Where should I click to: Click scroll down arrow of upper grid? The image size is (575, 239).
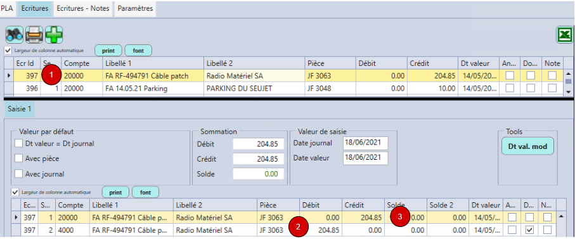point(569,91)
